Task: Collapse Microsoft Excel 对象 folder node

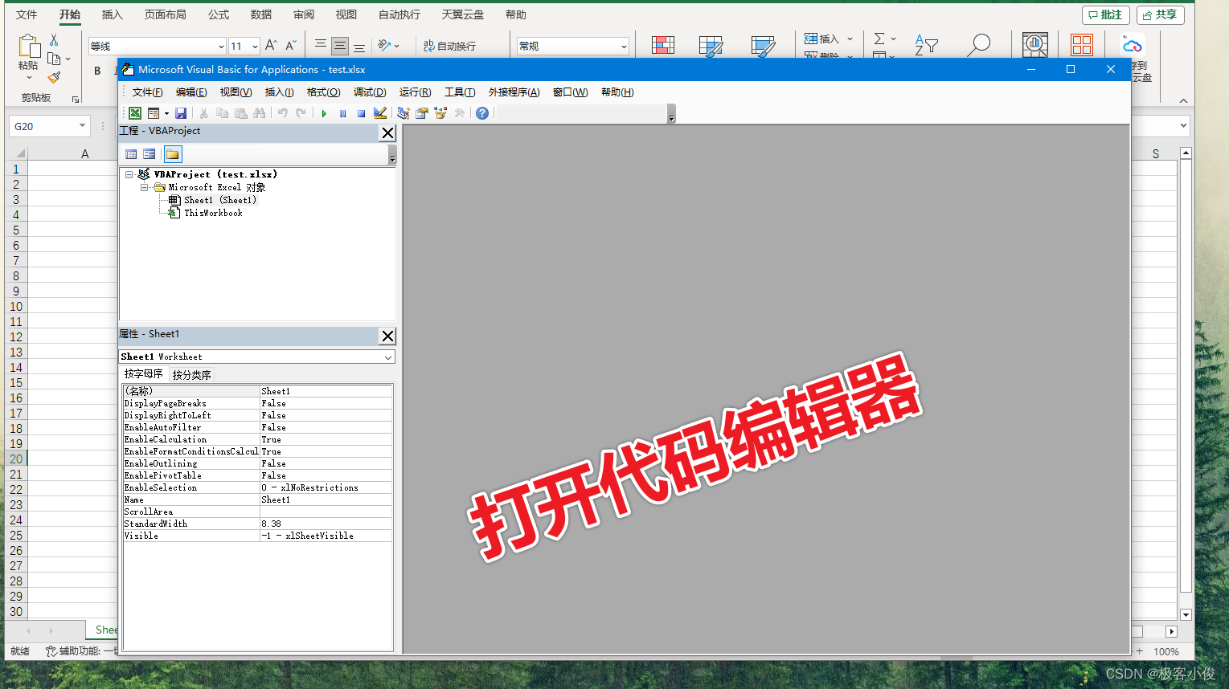Action: click(x=145, y=187)
